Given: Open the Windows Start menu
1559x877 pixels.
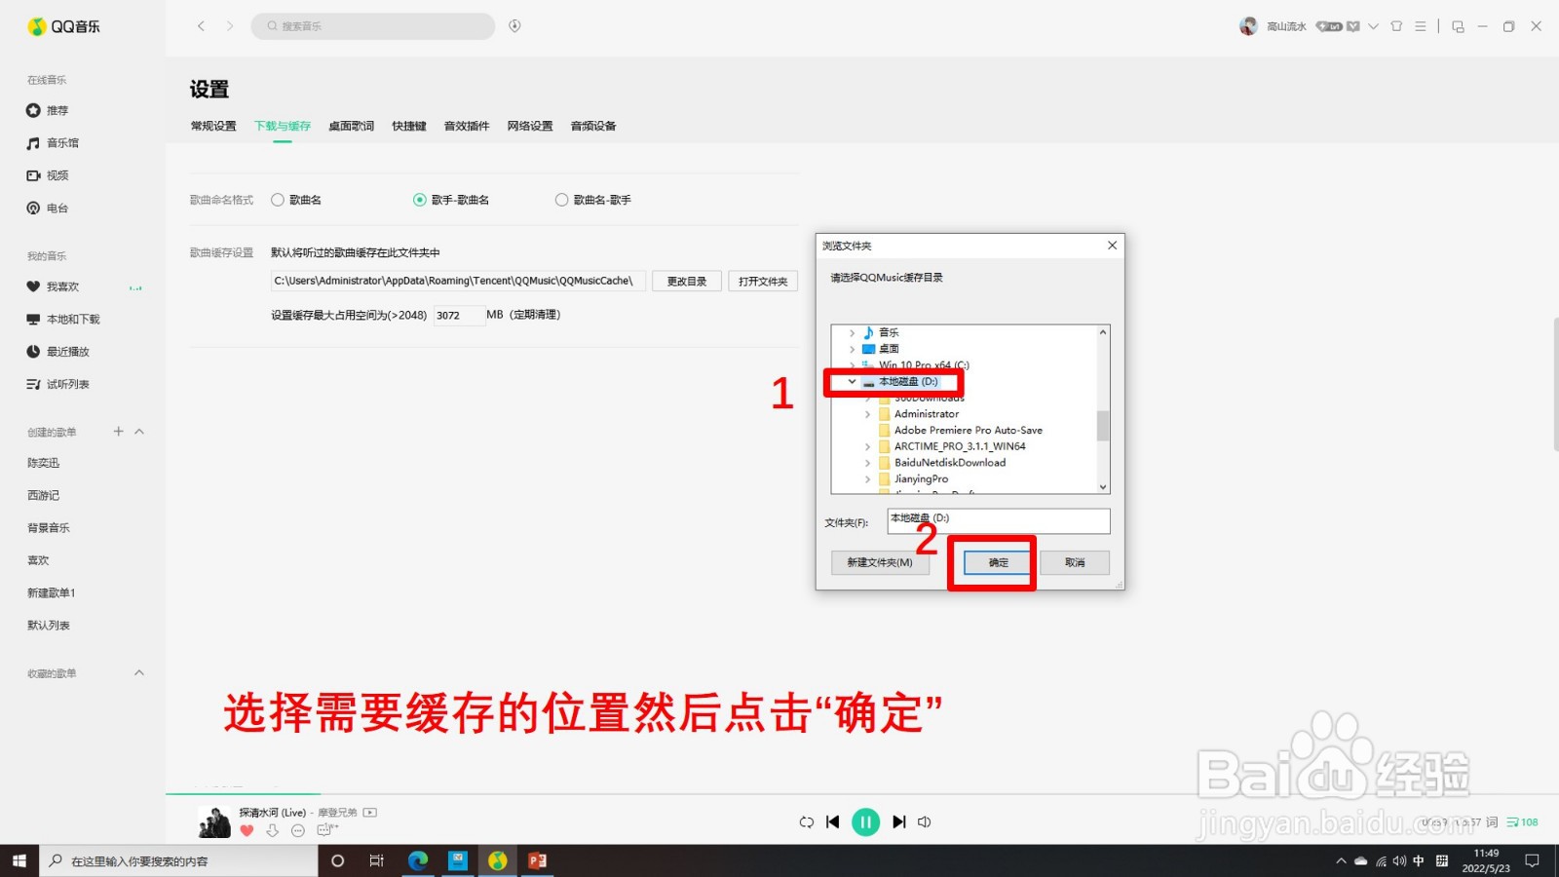Looking at the screenshot, I should coord(19,860).
